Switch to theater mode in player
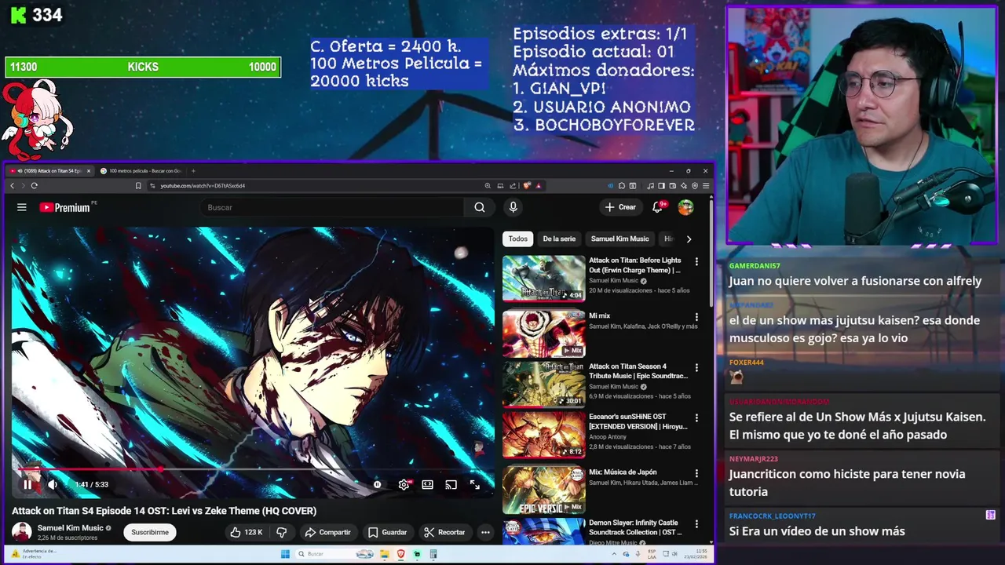 (x=427, y=485)
